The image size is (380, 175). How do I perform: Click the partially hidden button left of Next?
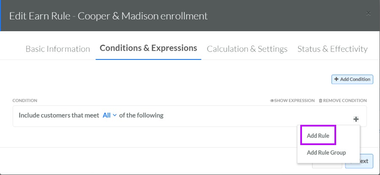(x=327, y=166)
